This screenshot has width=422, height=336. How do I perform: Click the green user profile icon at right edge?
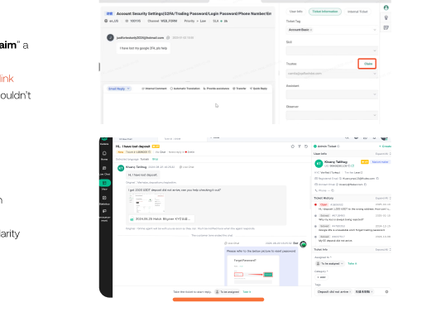[386, 7]
